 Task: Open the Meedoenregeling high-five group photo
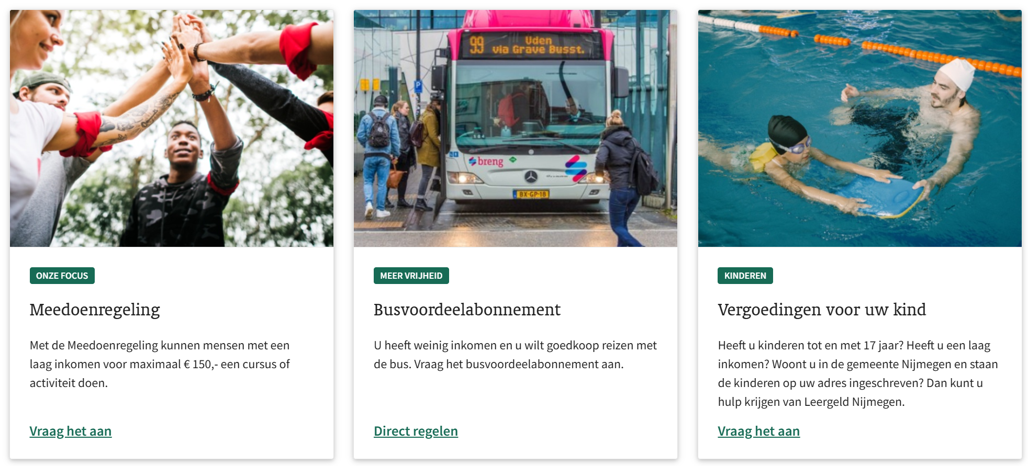coord(172,128)
